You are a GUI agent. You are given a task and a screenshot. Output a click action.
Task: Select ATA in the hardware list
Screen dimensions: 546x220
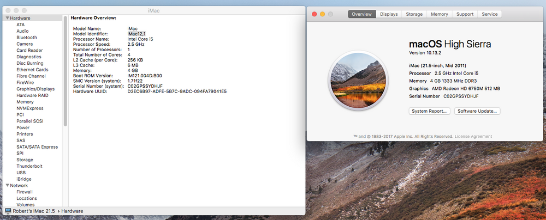click(21, 25)
